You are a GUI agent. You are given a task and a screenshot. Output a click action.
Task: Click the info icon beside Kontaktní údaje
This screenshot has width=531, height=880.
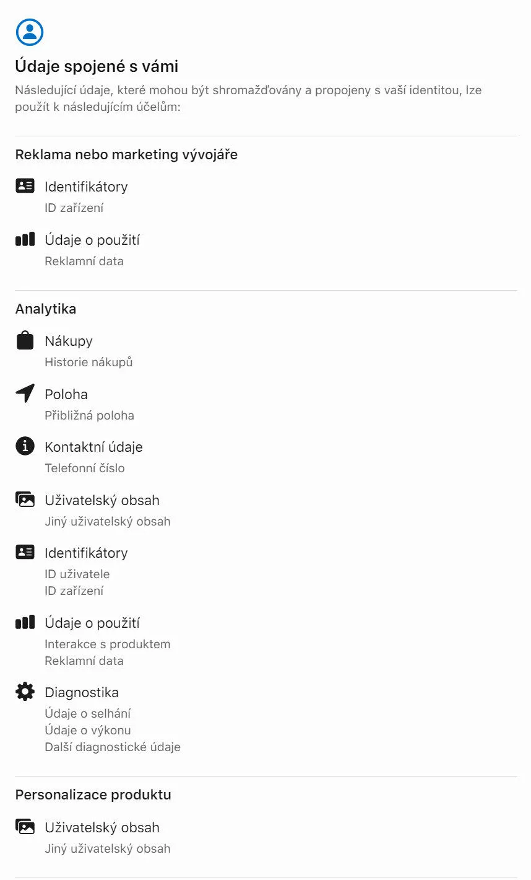(25, 446)
